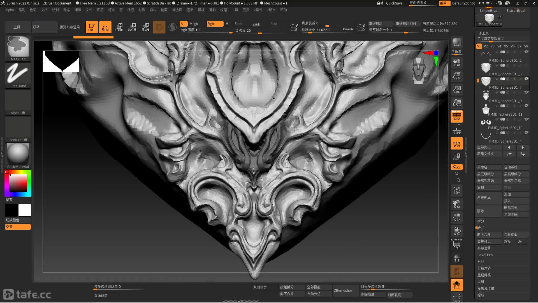Click the Draw mode toolbar icon
This screenshot has width=538, height=303.
105,27
